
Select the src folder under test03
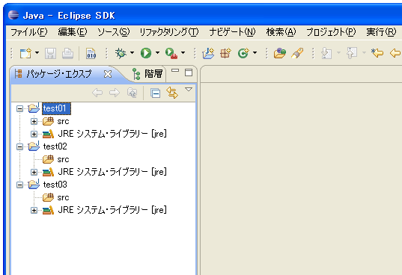tap(63, 197)
